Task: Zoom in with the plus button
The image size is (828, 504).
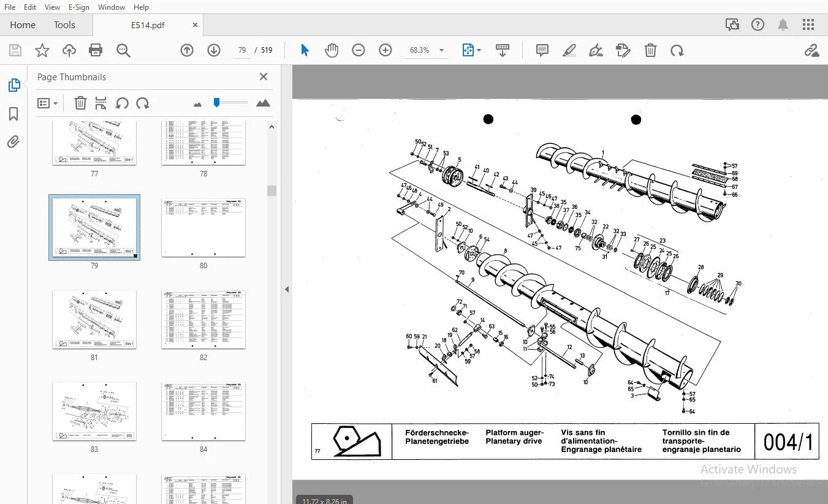Action: click(386, 50)
